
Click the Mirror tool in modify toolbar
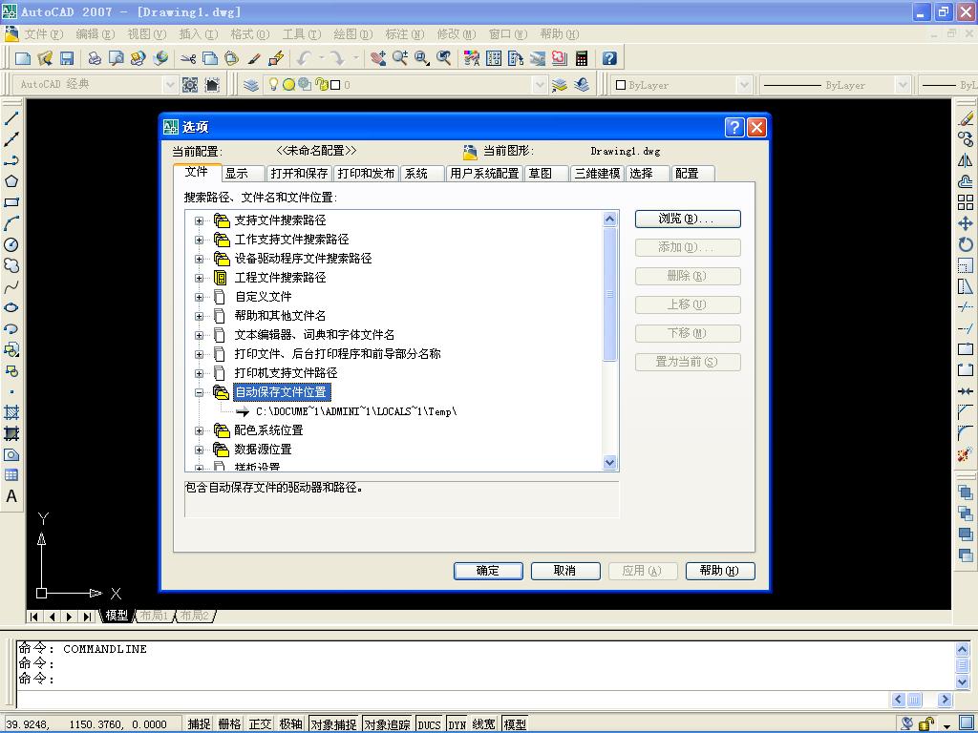pyautogui.click(x=966, y=160)
